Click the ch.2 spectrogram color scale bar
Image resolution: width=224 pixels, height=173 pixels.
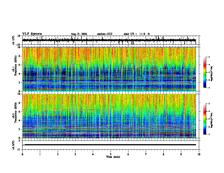[x=205, y=119]
